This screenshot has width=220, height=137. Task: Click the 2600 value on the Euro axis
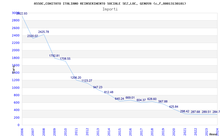coord(16,28)
